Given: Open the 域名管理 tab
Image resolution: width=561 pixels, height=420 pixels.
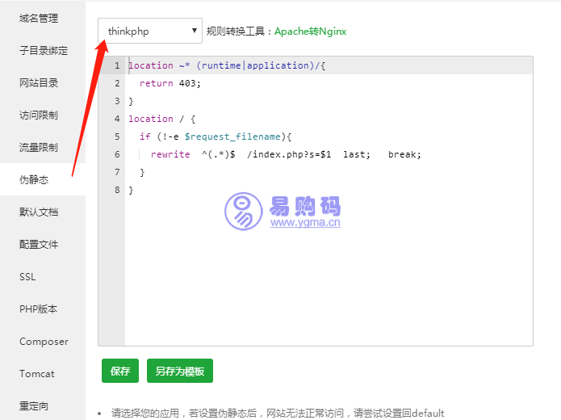Looking at the screenshot, I should 39,18.
